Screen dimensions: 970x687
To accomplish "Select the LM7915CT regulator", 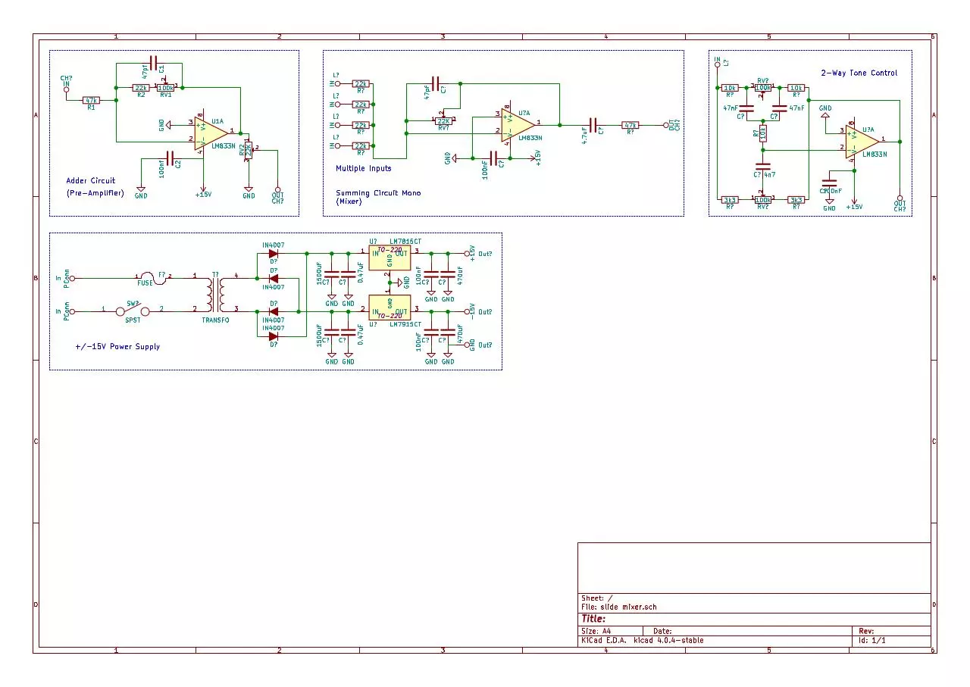I will (x=390, y=306).
